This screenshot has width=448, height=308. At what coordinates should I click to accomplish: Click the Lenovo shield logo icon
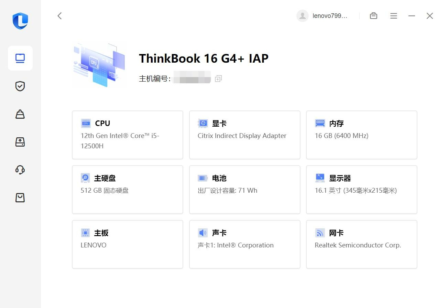point(20,21)
